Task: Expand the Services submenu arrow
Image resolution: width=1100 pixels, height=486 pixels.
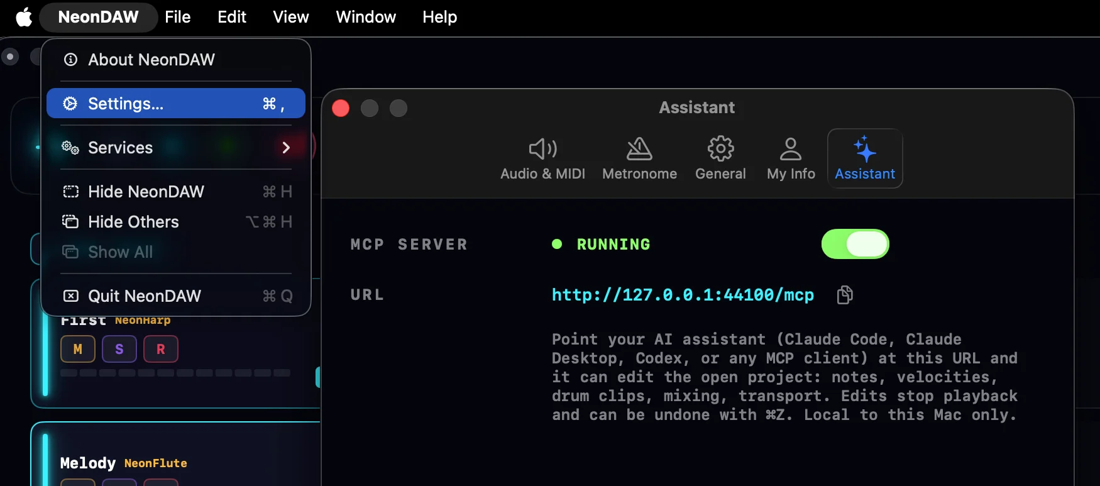Action: (286, 147)
